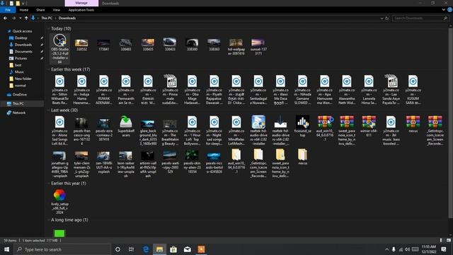The height and width of the screenshot is (255, 453).
Task: Open the Mail app from the taskbar
Action: click(x=187, y=249)
